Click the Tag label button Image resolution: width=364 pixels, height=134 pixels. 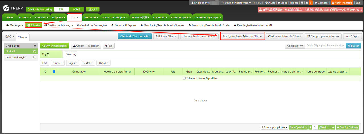coord(109,46)
